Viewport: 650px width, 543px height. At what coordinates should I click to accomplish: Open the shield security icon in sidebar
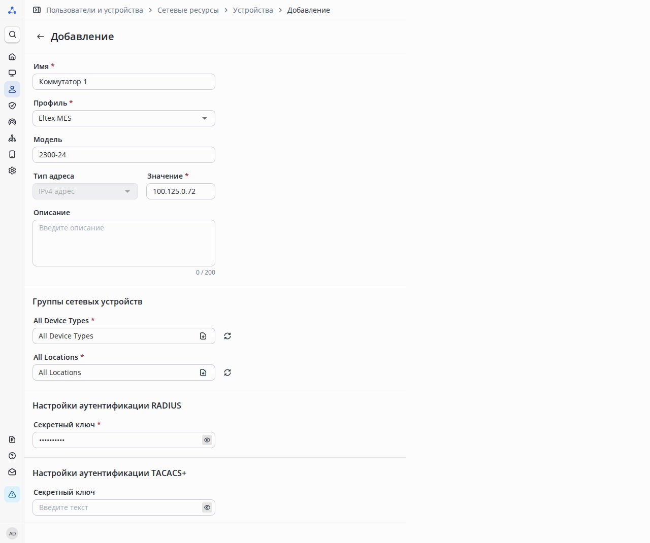(x=12, y=106)
